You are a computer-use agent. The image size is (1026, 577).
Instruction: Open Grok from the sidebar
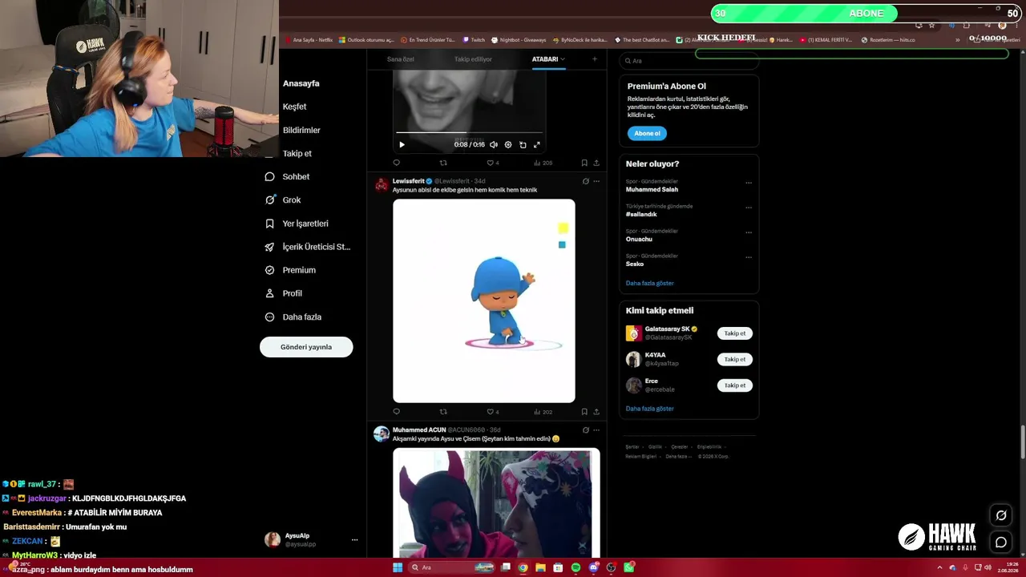(x=283, y=200)
